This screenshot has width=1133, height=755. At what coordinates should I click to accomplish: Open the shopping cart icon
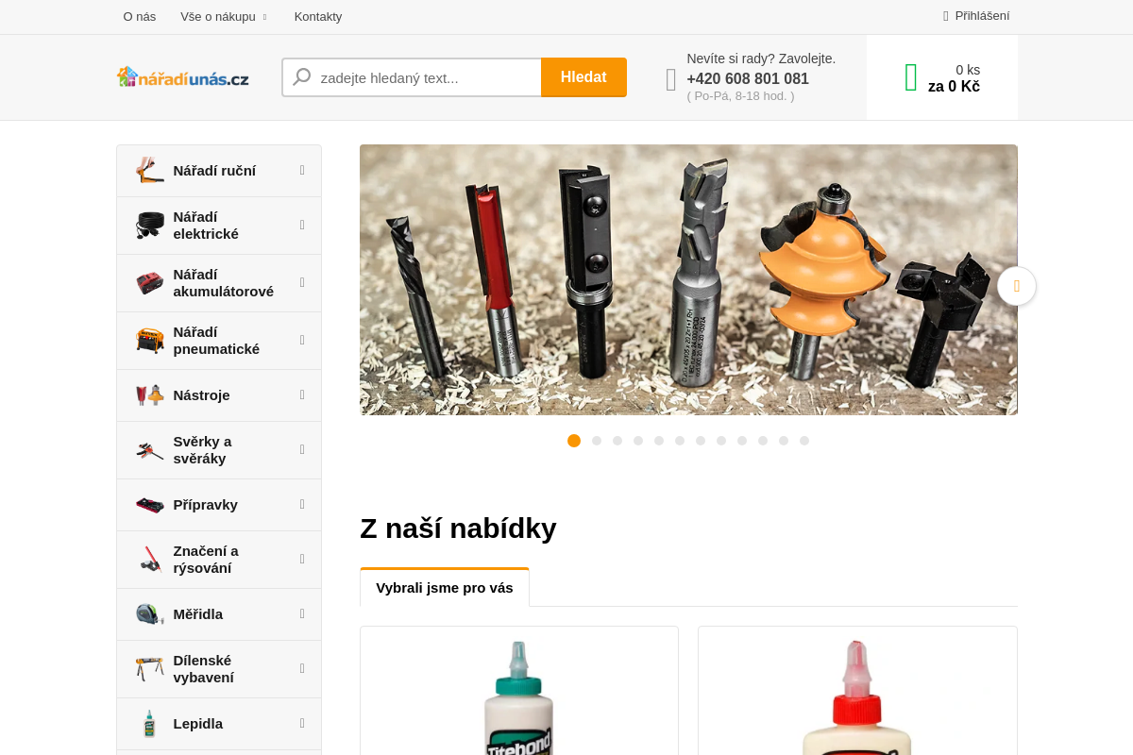click(x=911, y=77)
